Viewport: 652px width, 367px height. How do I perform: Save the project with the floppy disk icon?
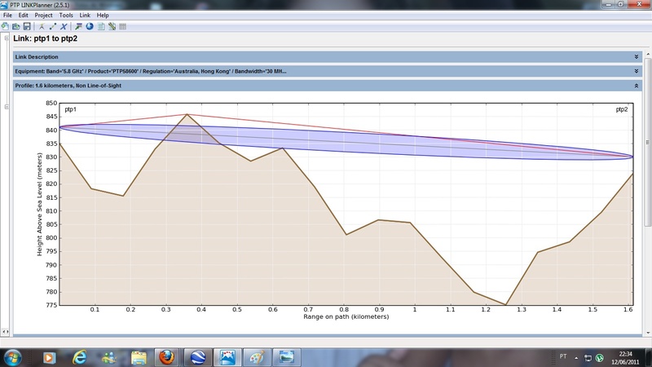pos(27,26)
